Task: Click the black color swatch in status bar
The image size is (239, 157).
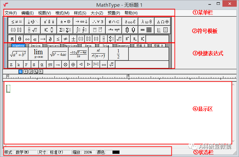Action: [x=116, y=152]
